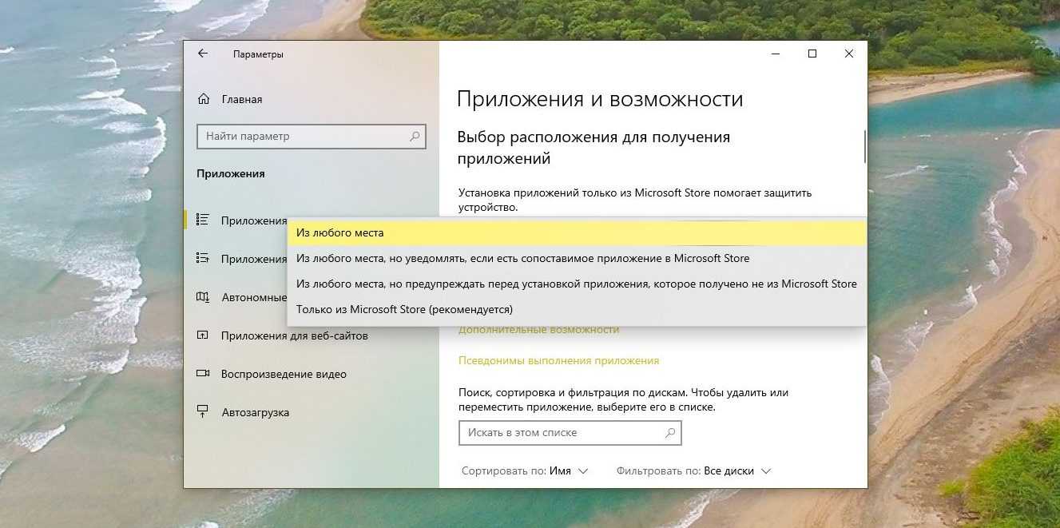This screenshot has height=528, width=1060.
Task: Click the back arrow in Параметры header
Action: (x=203, y=54)
